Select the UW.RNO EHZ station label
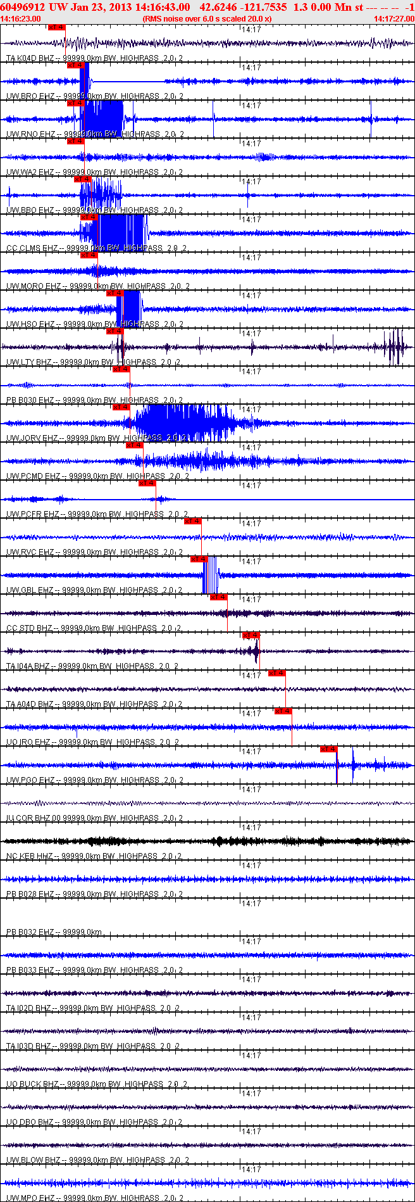 tap(30, 134)
